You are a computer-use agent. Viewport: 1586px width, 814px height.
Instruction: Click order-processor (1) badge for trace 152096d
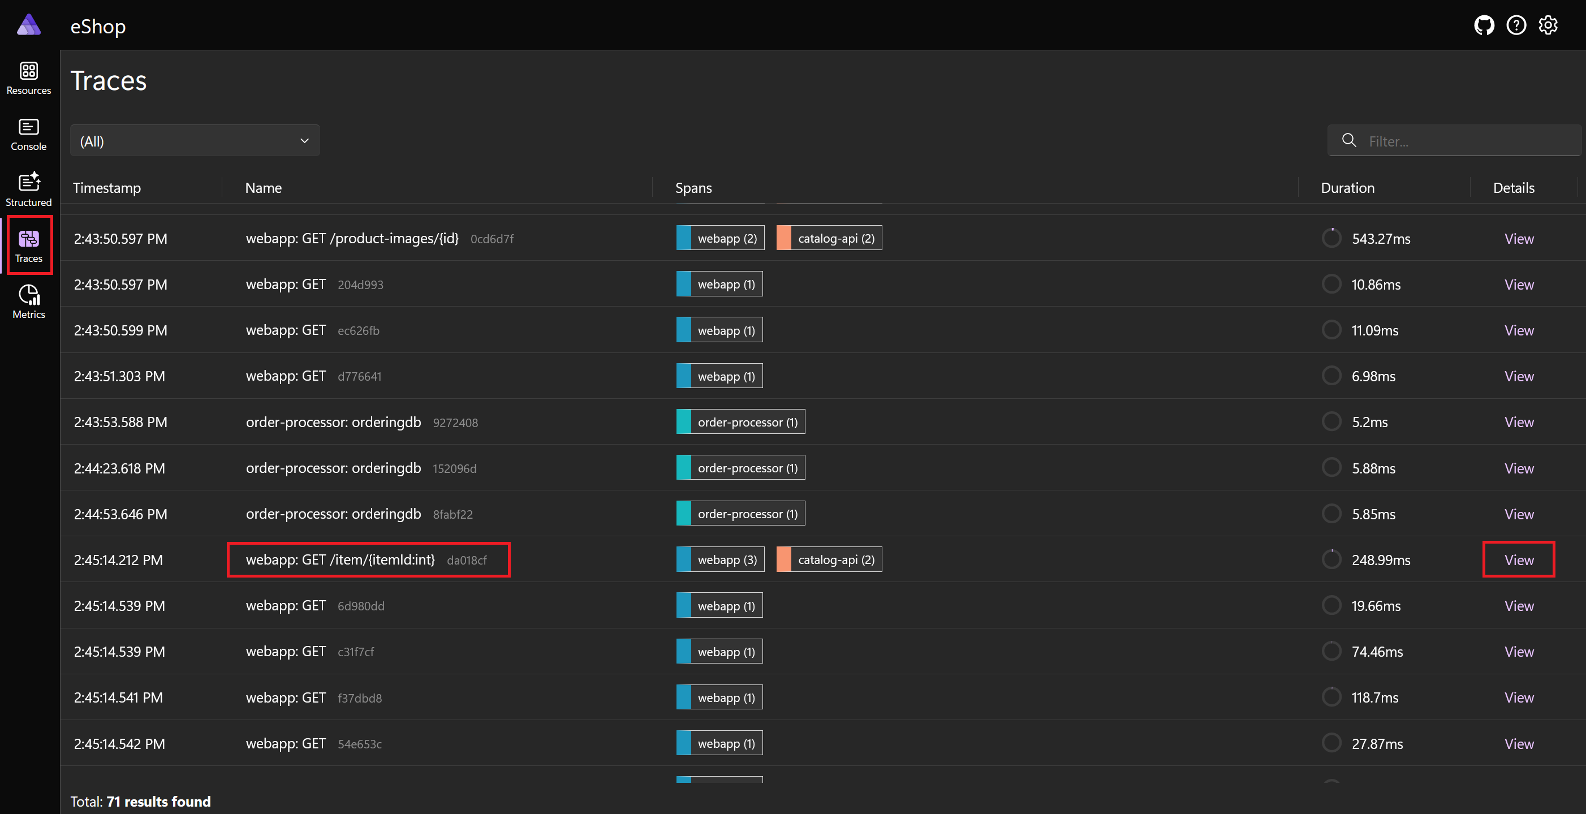click(x=740, y=468)
